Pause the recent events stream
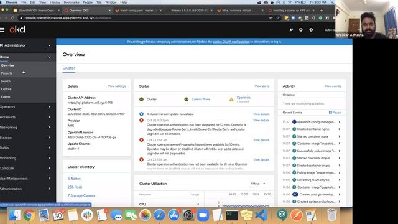 click(x=335, y=112)
